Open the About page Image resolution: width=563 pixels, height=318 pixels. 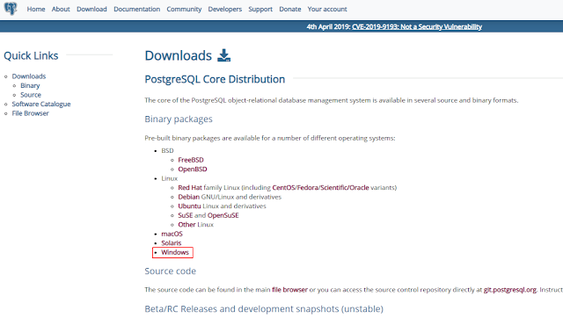click(x=61, y=9)
